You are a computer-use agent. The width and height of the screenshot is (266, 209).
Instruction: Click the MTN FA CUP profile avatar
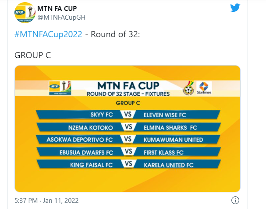coord(25,13)
